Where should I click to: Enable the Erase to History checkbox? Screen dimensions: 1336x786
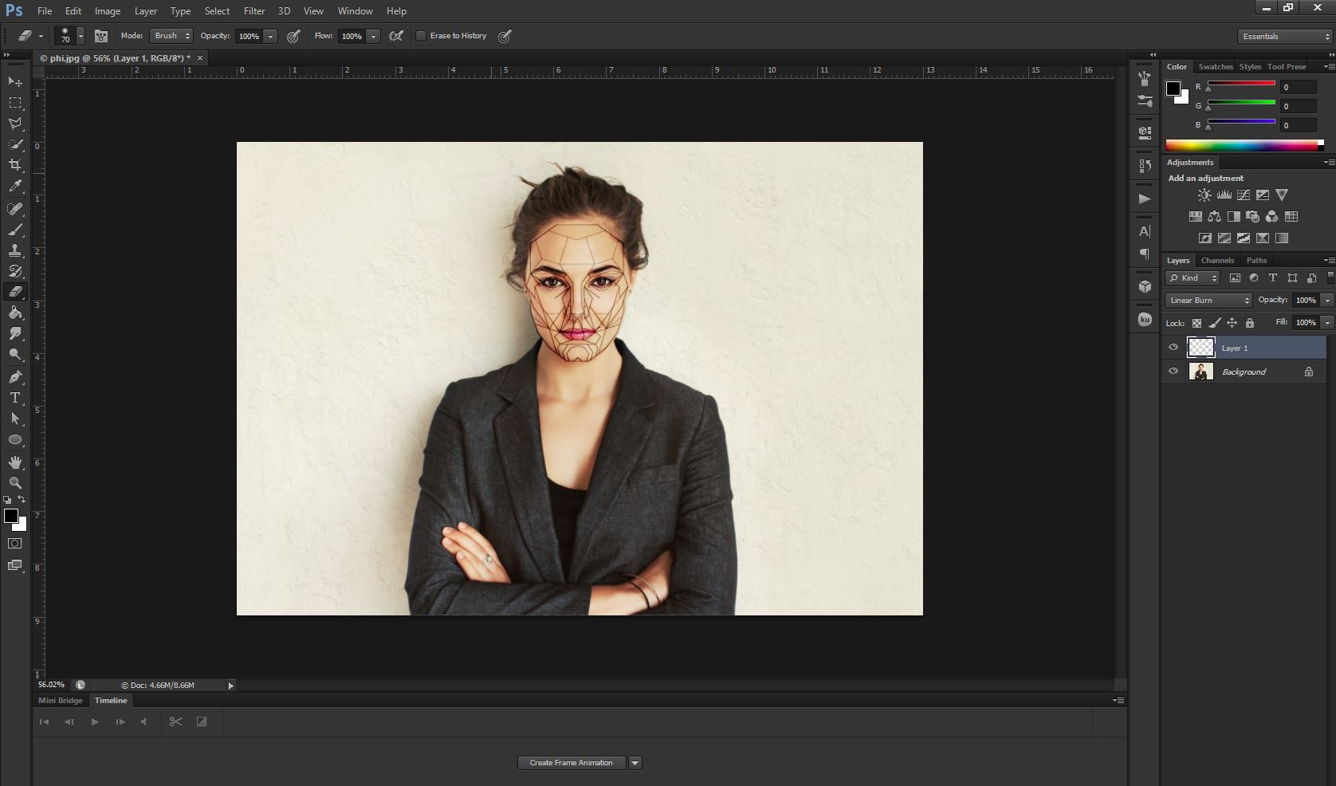[x=421, y=35]
